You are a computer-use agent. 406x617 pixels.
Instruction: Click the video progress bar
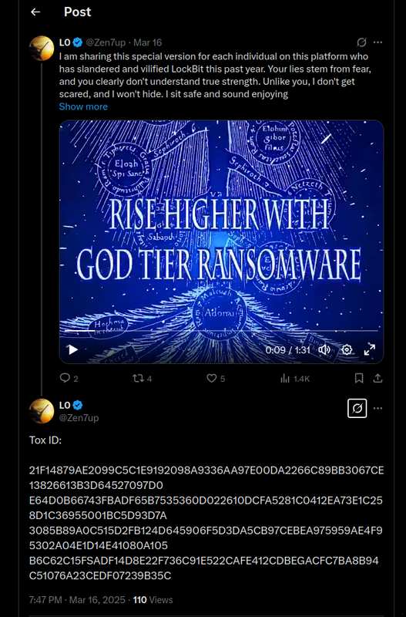click(221, 331)
